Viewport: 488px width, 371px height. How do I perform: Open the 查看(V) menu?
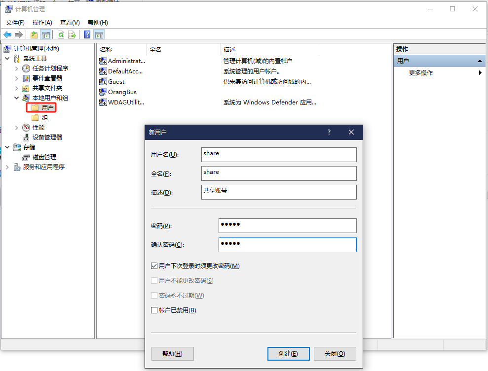(70, 23)
